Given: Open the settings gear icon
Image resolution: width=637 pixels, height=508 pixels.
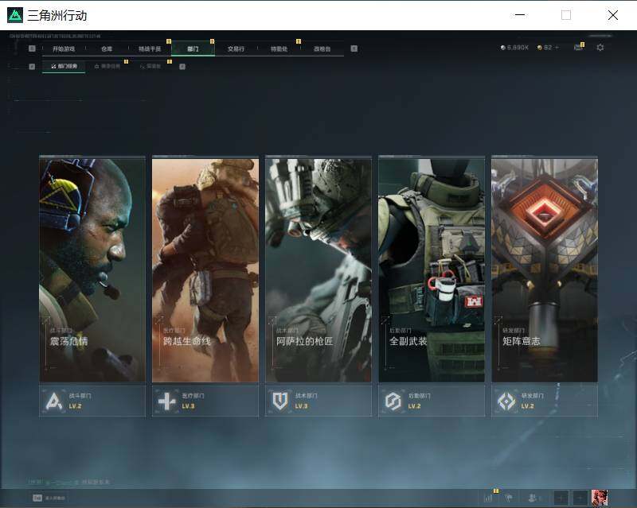Looking at the screenshot, I should [600, 48].
